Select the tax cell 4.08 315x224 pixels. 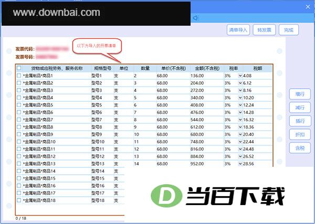[257, 76]
